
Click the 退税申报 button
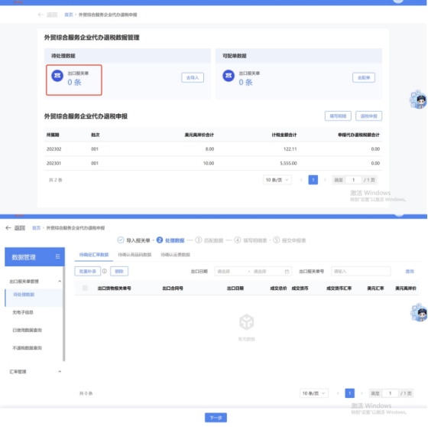pos(368,116)
